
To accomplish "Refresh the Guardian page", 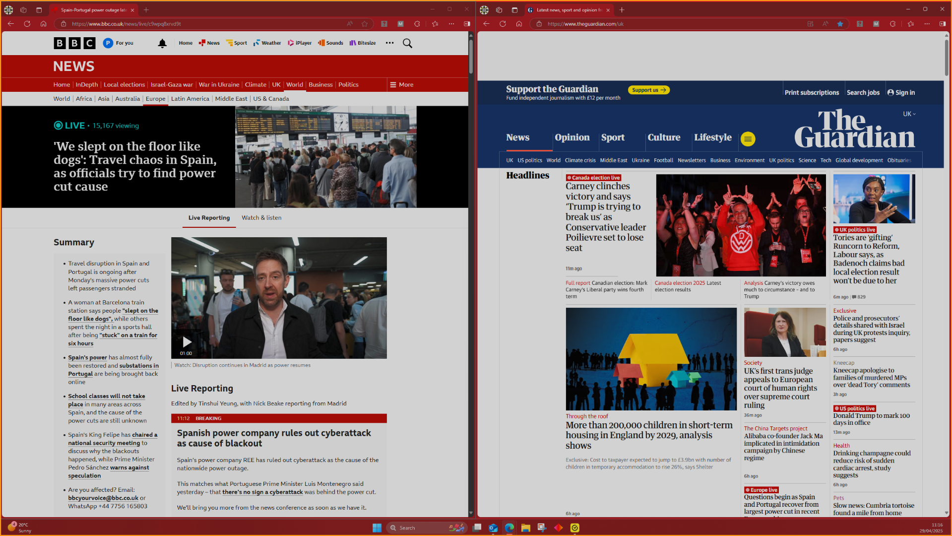I will coord(503,24).
